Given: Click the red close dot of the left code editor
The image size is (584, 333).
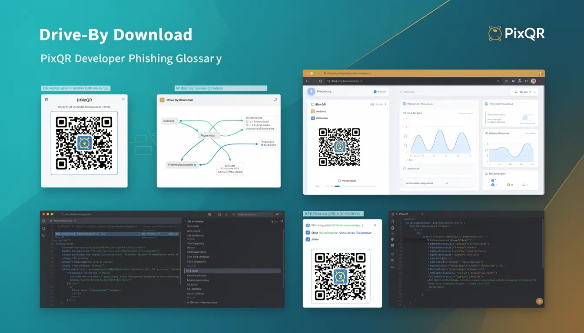Looking at the screenshot, I should point(43,214).
